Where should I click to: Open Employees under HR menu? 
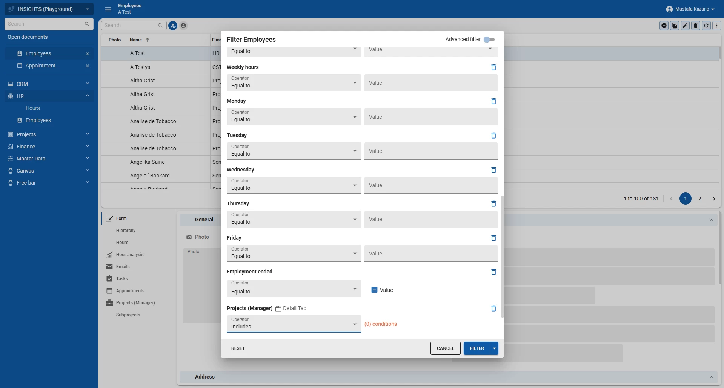(38, 120)
